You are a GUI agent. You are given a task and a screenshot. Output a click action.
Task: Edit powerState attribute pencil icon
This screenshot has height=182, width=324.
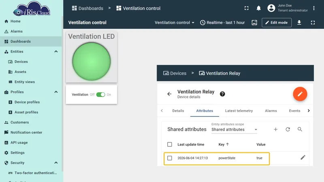click(x=303, y=158)
